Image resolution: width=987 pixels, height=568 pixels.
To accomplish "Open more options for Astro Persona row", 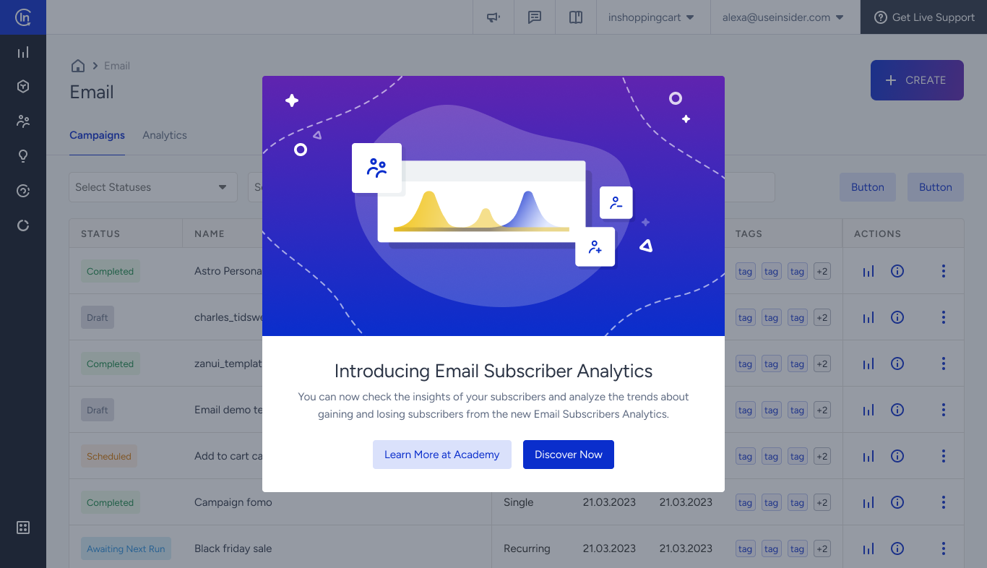I will click(944, 271).
